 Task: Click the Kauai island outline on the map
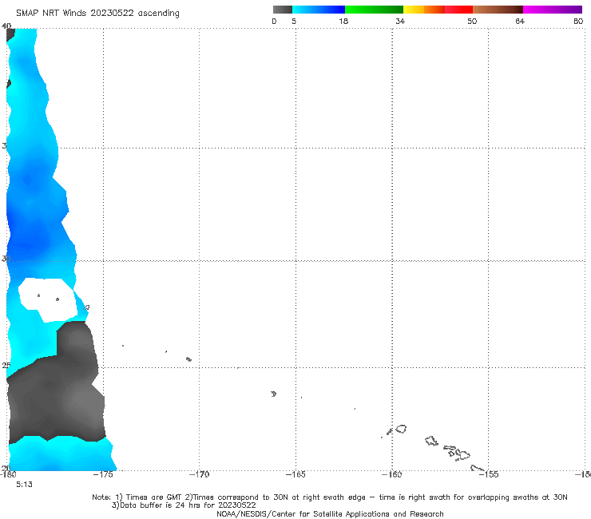pyautogui.click(x=401, y=429)
